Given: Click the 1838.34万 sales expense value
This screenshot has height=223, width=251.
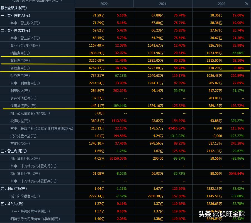Looking at the screenshot, I should click(96, 53).
